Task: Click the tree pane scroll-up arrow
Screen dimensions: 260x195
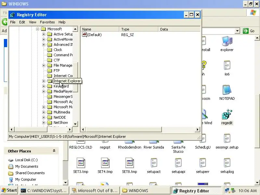Action: 75,29
